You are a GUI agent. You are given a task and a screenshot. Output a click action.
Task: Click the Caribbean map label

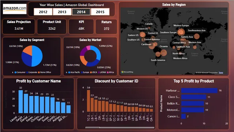point(146,44)
